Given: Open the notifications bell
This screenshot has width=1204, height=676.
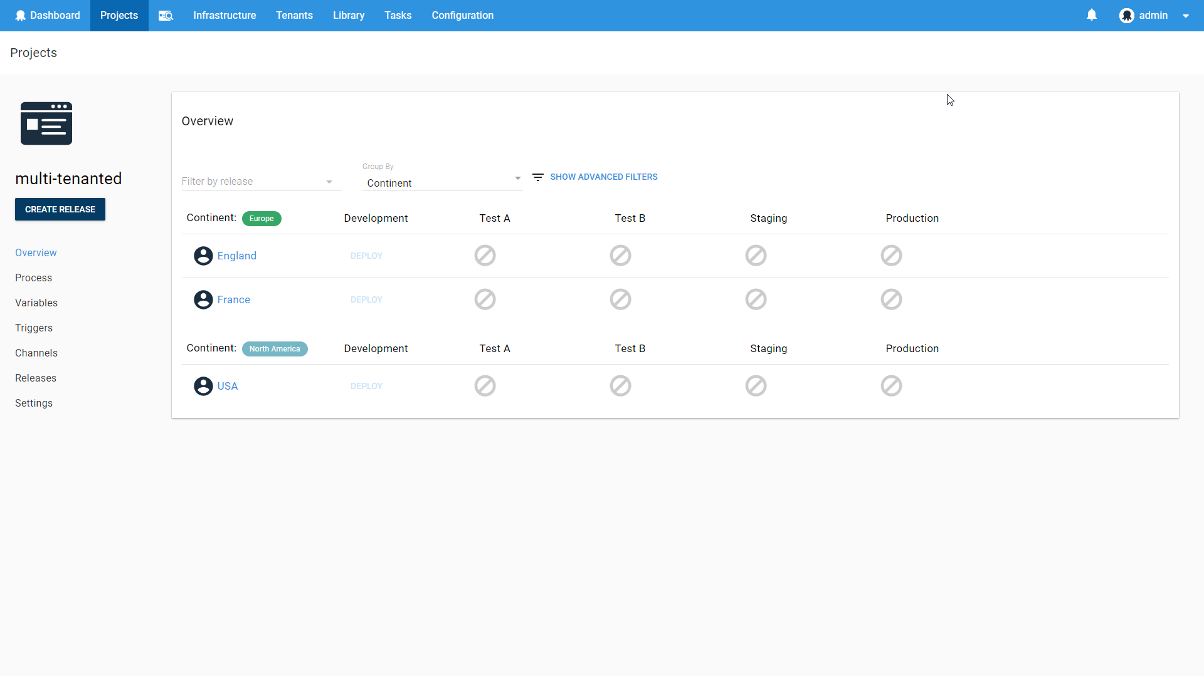Looking at the screenshot, I should [x=1092, y=14].
